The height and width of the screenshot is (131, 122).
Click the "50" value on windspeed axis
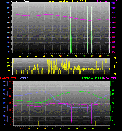8,27
